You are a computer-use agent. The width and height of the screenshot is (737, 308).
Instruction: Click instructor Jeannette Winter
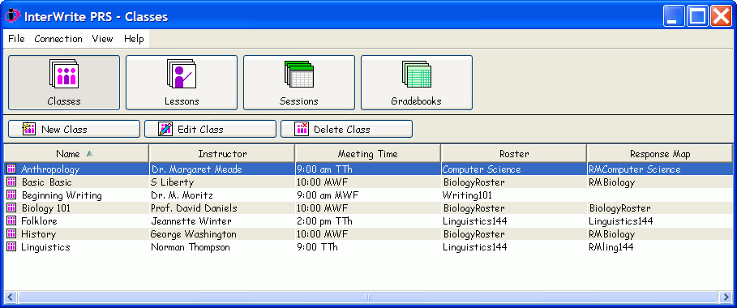click(x=191, y=221)
